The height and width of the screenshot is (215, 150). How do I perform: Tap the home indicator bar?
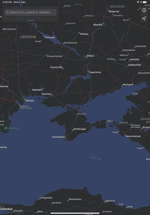[x=75, y=213]
